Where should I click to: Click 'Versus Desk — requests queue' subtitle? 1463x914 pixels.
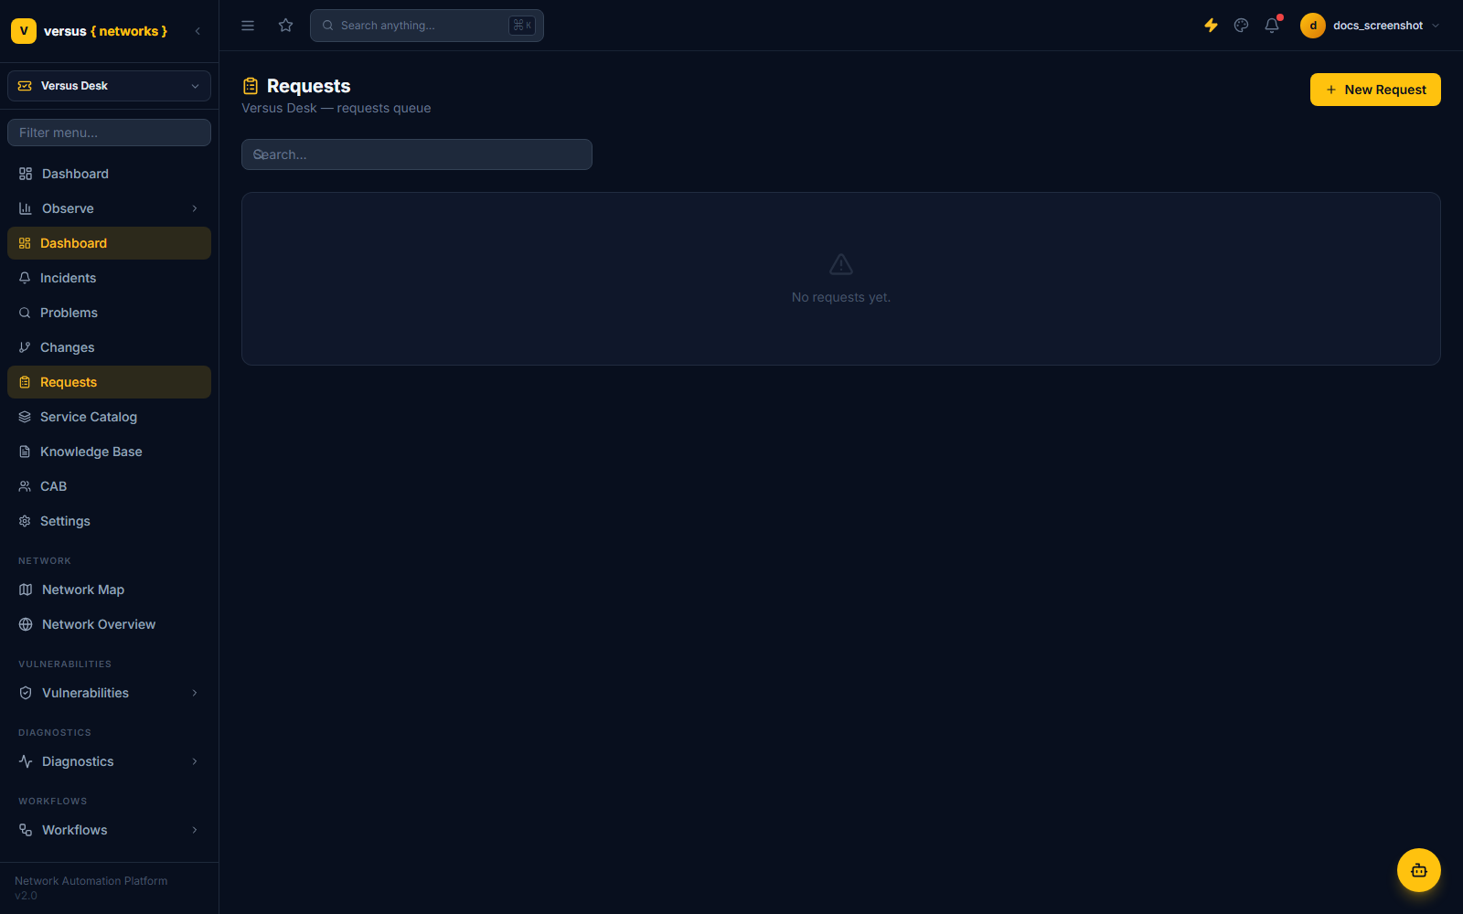tap(336, 108)
